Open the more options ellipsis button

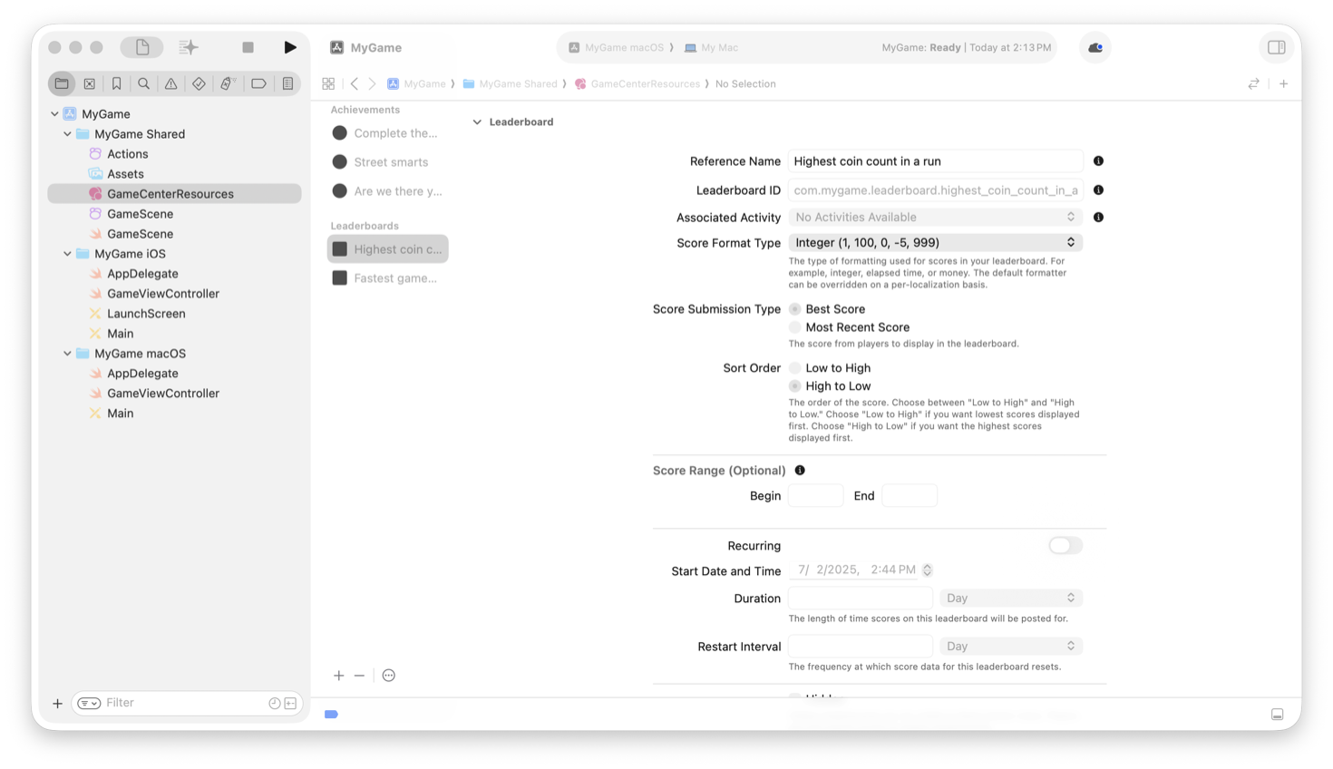coord(388,675)
